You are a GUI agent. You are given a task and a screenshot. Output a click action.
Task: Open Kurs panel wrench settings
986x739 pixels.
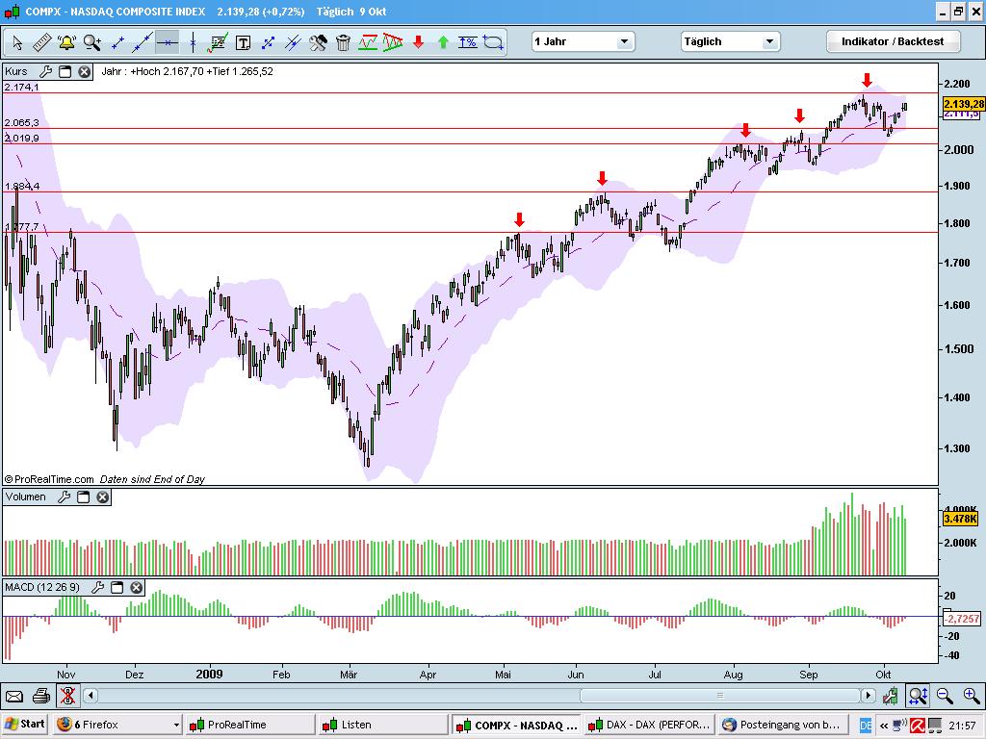coord(46,71)
